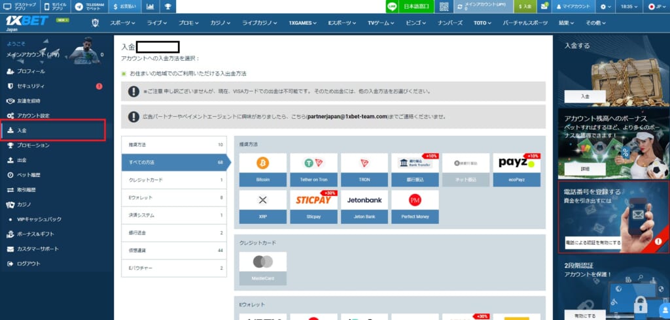Select the 仮想通貨 category tab
The width and height of the screenshot is (670, 320).
point(174,251)
